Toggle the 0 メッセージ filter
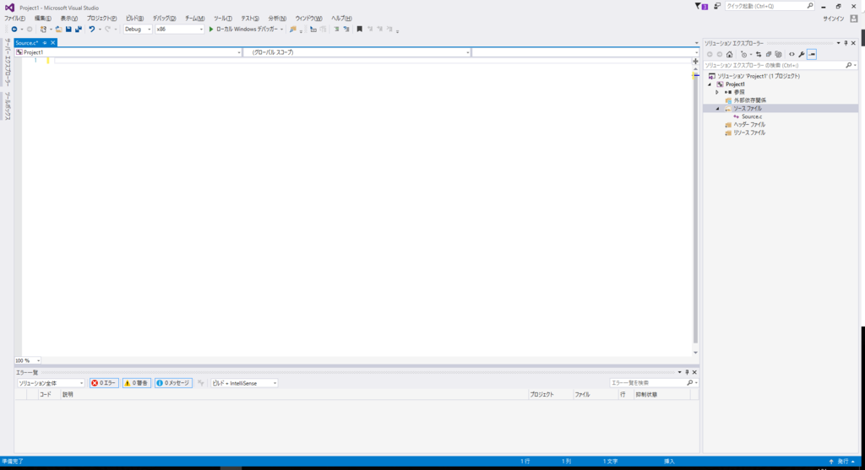This screenshot has height=470, width=865. (173, 383)
